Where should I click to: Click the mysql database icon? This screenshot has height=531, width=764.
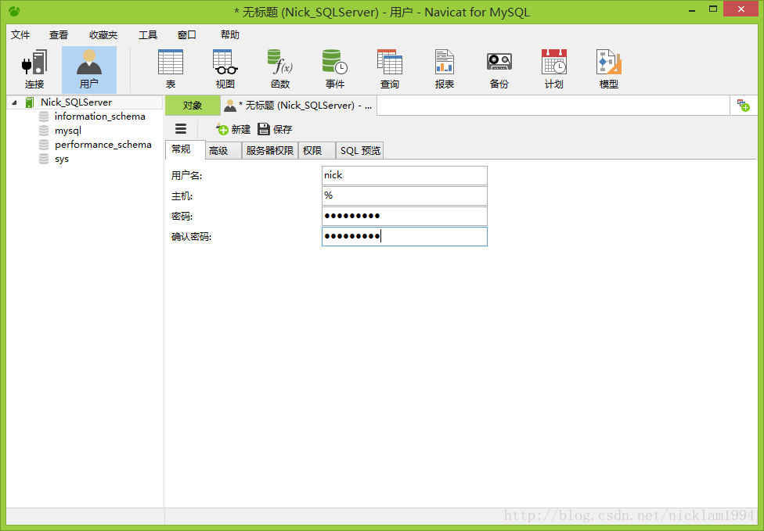pos(44,131)
